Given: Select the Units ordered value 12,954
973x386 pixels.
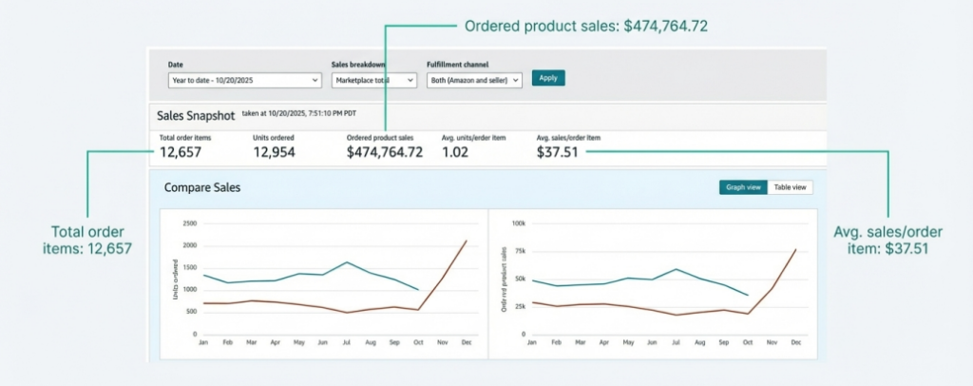Looking at the screenshot, I should tap(277, 152).
